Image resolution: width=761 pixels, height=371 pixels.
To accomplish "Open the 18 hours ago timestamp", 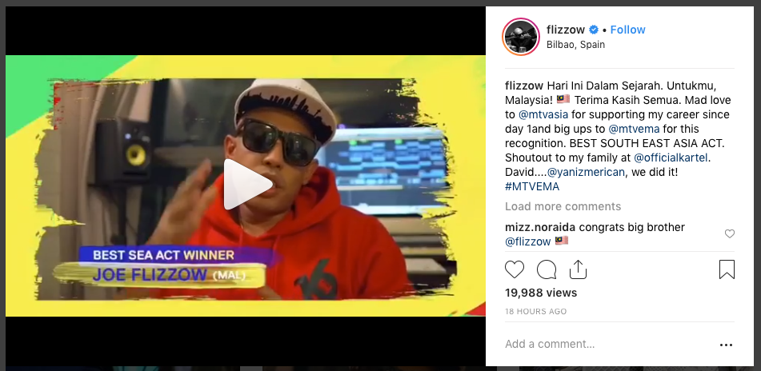I will click(536, 311).
